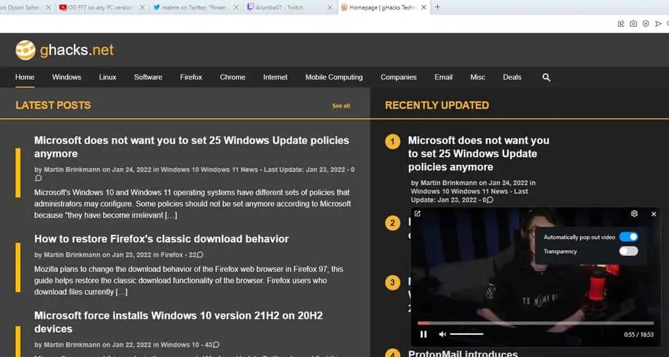The height and width of the screenshot is (357, 669).
Task: Enable the Transparency toggle
Action: (x=628, y=251)
